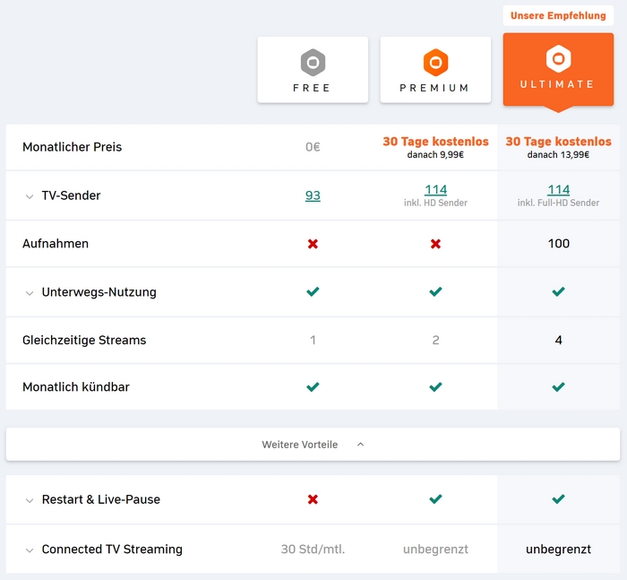Click the red X for Free Aufnahmen
627x580 pixels.
pos(313,244)
